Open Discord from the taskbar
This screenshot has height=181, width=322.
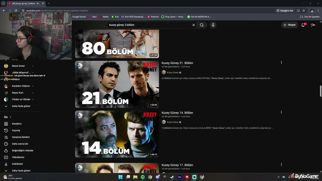click(157, 177)
